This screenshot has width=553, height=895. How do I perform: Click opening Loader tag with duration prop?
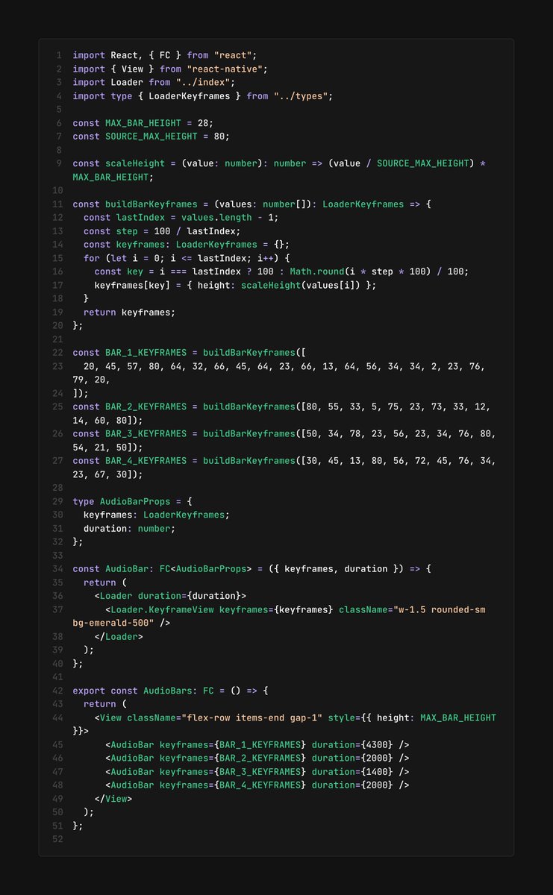click(171, 595)
